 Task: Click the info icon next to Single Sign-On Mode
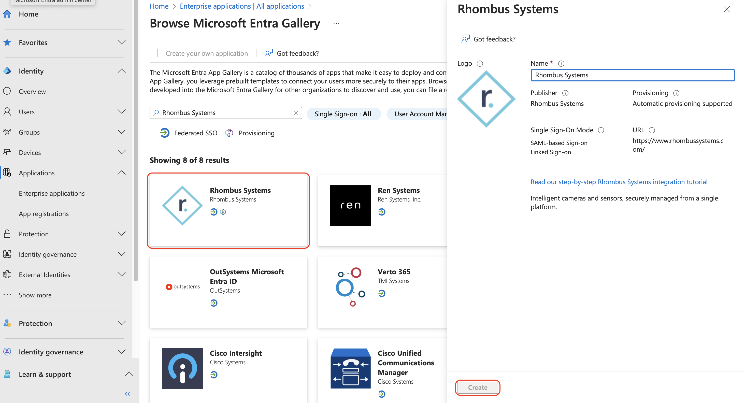[601, 130]
